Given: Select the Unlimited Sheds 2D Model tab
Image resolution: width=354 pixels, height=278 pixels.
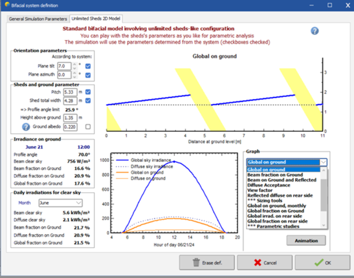Looking at the screenshot, I should coord(96,19).
